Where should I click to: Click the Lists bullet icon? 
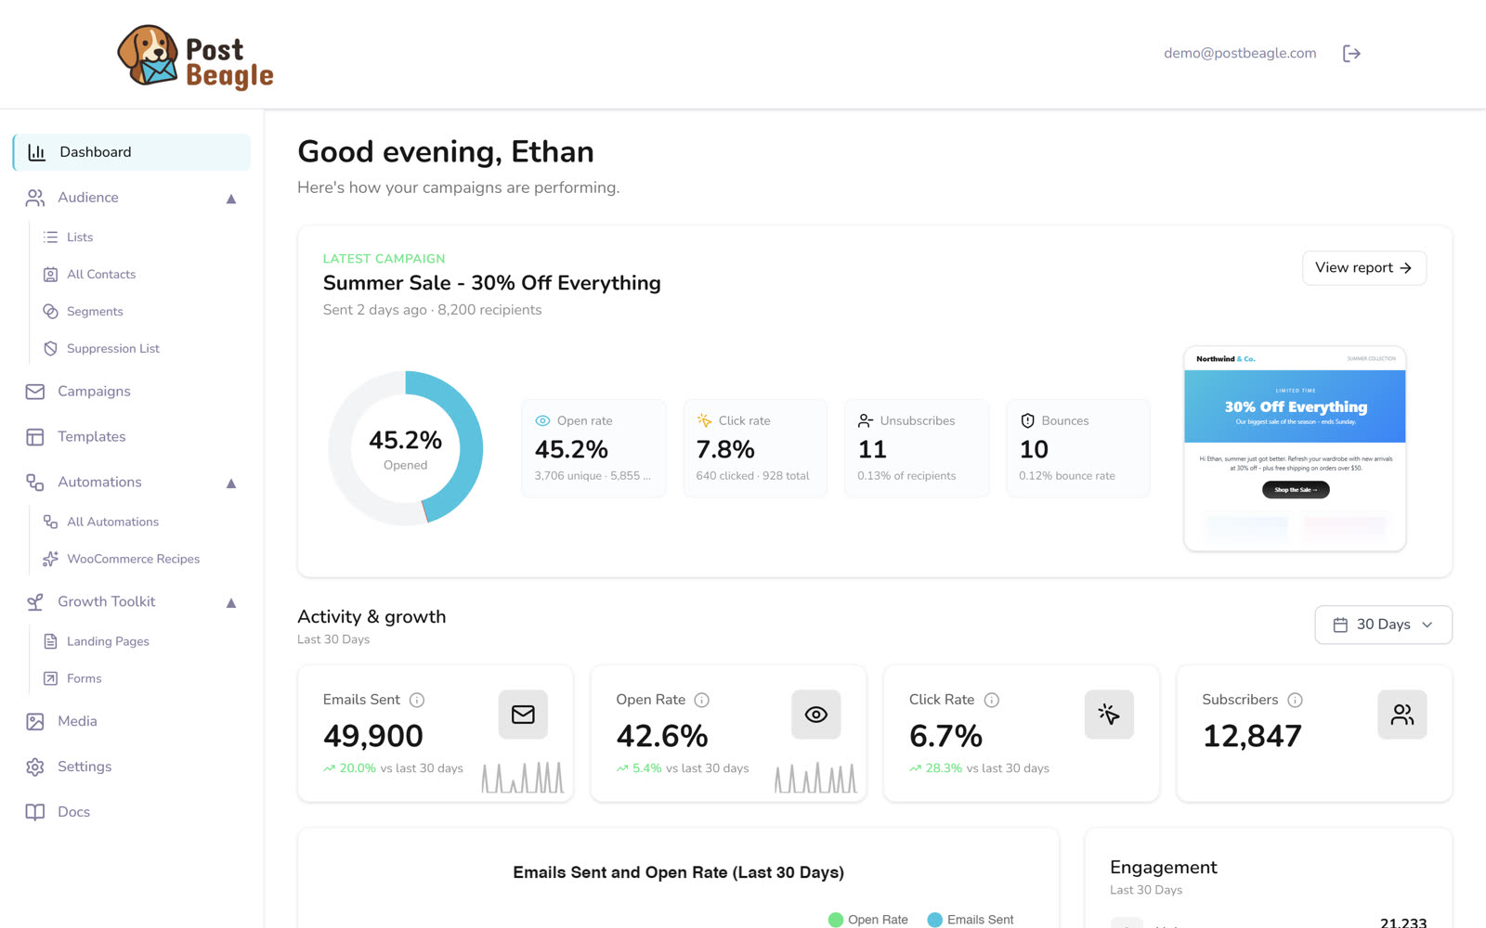pyautogui.click(x=51, y=238)
